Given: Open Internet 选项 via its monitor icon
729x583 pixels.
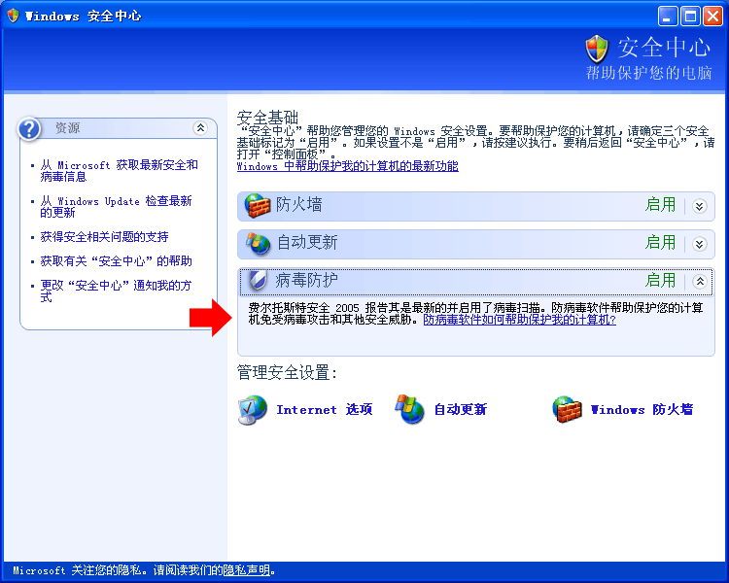Looking at the screenshot, I should coord(253,410).
